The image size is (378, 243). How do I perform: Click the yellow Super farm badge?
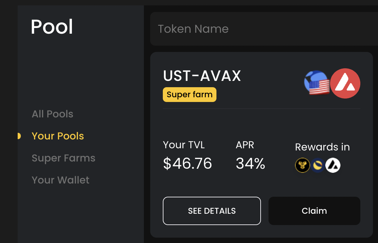(x=190, y=94)
